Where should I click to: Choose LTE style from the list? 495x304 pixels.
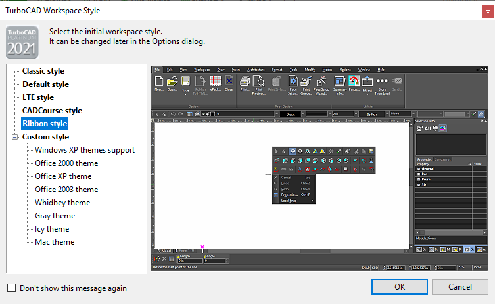(x=38, y=97)
